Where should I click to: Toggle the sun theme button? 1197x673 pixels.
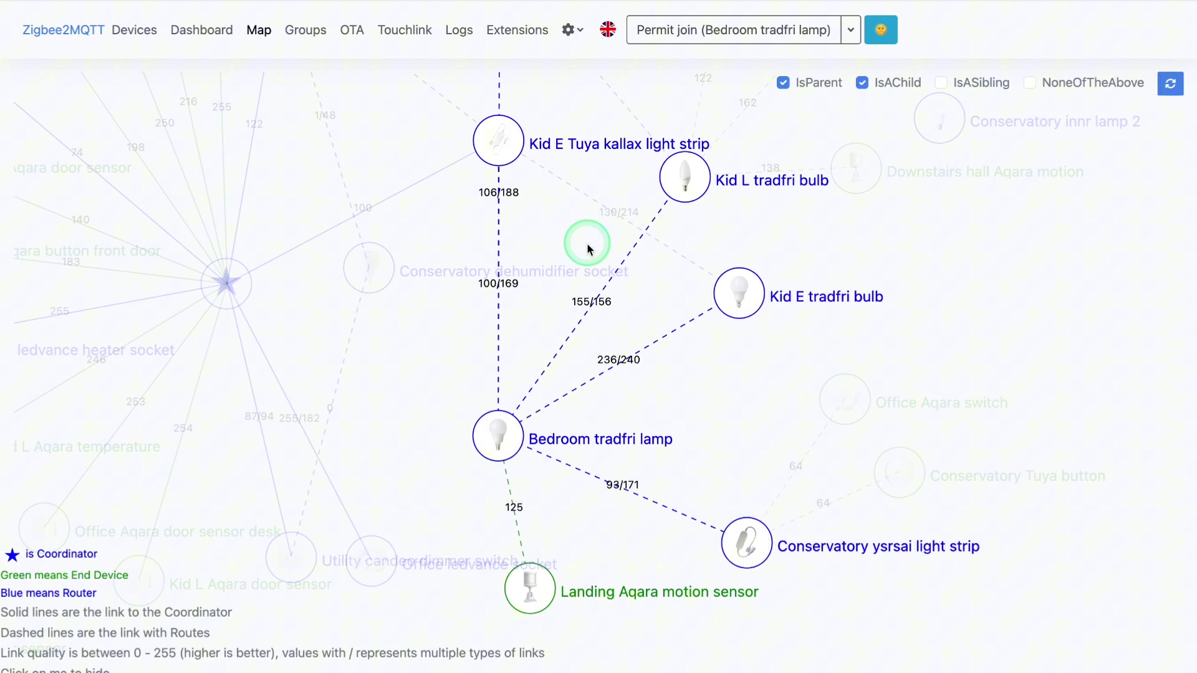[880, 30]
